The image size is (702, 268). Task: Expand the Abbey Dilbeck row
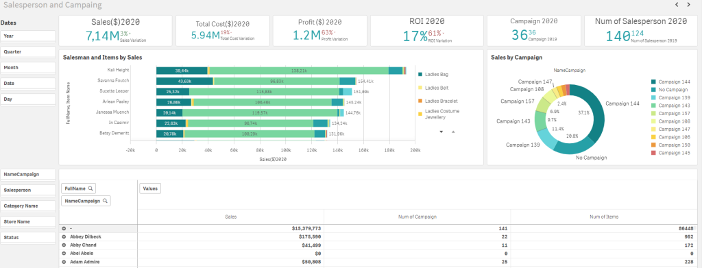click(64, 236)
